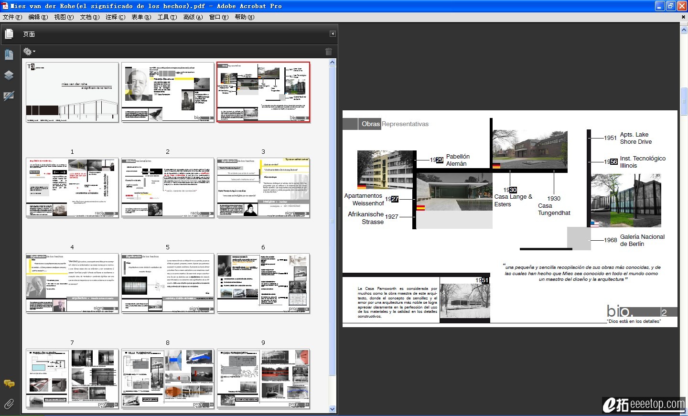688x416 pixels.
Task: Open the Layers panel icon
Action: tap(9, 75)
